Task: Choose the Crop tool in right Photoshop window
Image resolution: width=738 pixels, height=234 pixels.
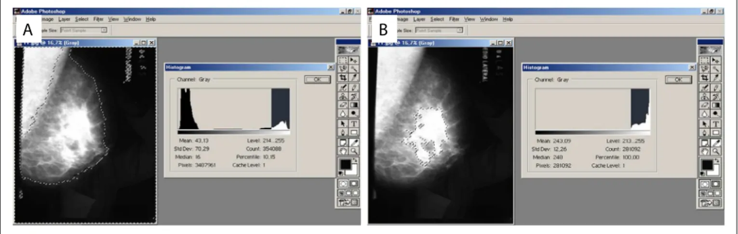Action: (x=705, y=77)
